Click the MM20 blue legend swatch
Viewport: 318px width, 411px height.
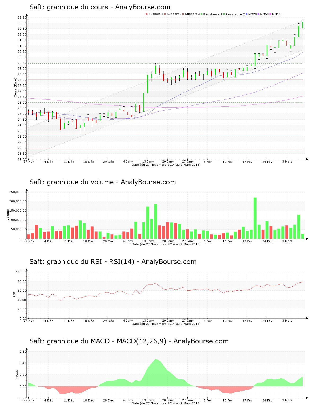(247, 14)
